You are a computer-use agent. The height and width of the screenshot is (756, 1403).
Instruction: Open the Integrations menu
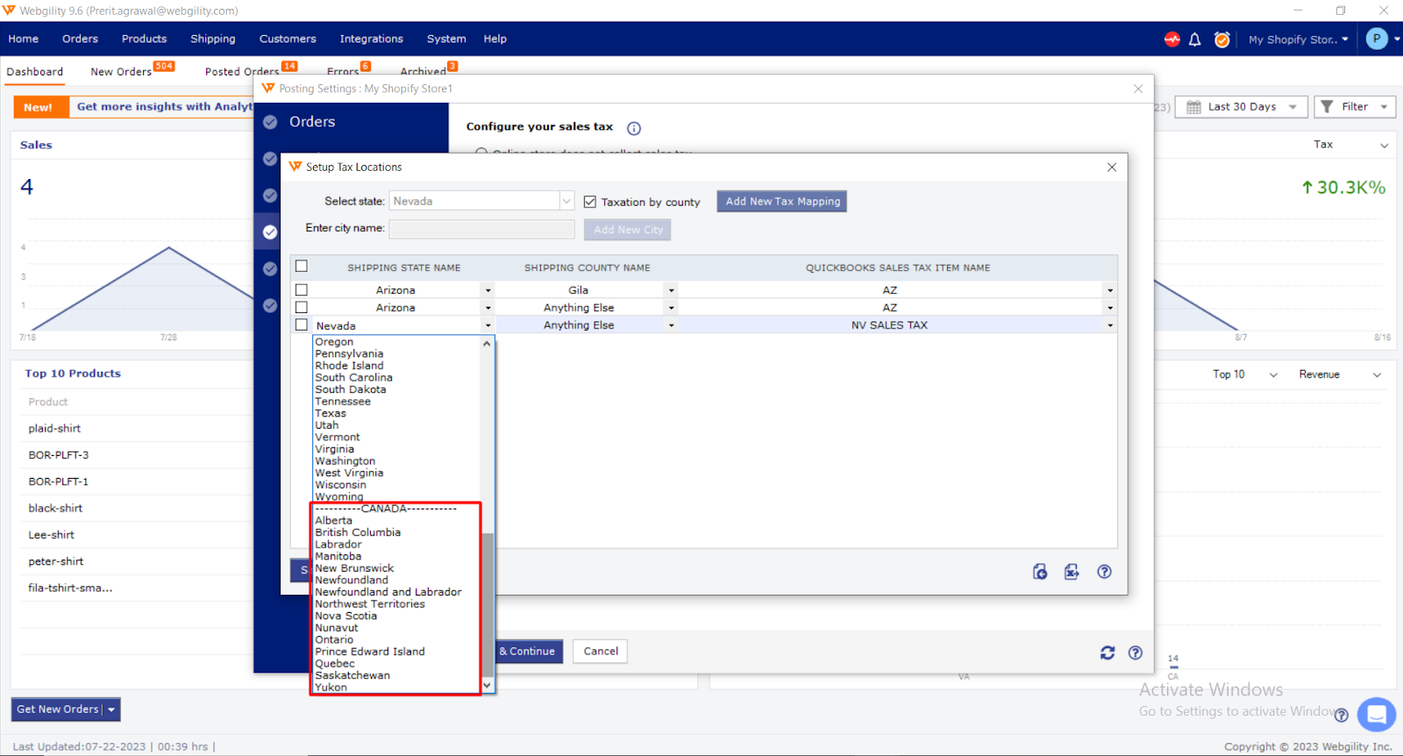pos(372,39)
